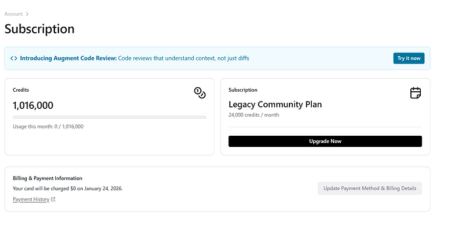Click the Legacy Community Plan title
Viewport: 453px width, 246px height.
click(275, 104)
